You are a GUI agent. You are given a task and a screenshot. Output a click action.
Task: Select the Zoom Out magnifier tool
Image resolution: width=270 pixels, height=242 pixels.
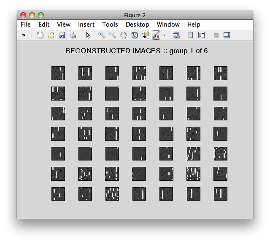pyautogui.click(x=113, y=35)
